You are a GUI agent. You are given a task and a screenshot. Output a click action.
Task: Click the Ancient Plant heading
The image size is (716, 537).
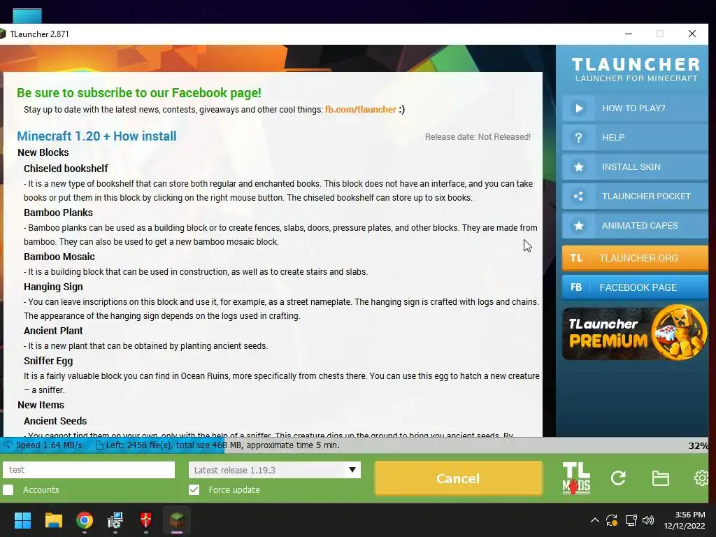click(53, 331)
